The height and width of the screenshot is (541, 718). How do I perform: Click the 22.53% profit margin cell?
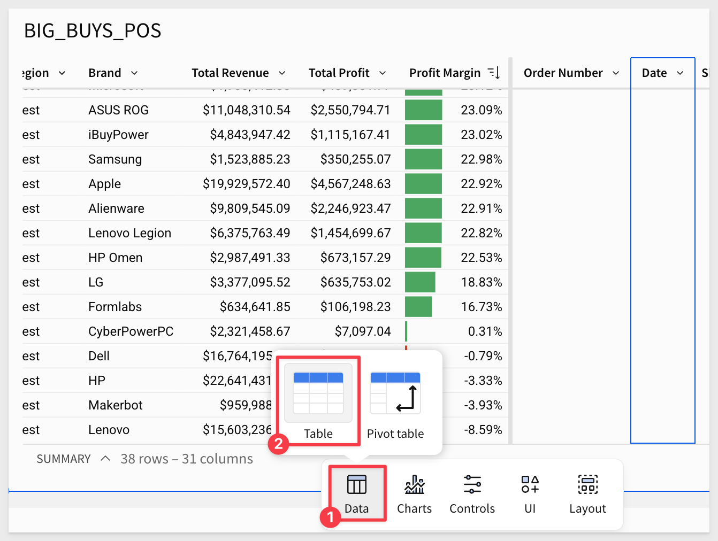pyautogui.click(x=481, y=258)
